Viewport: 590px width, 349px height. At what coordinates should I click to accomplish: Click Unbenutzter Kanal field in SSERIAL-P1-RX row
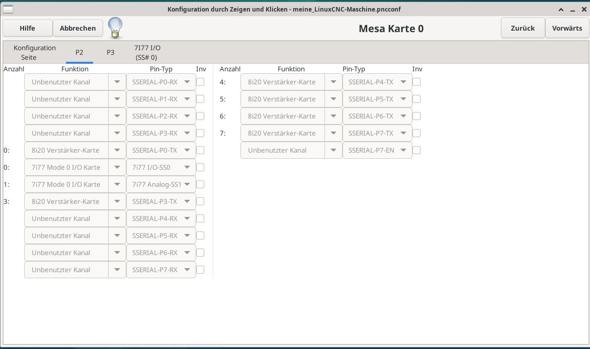pyautogui.click(x=66, y=99)
